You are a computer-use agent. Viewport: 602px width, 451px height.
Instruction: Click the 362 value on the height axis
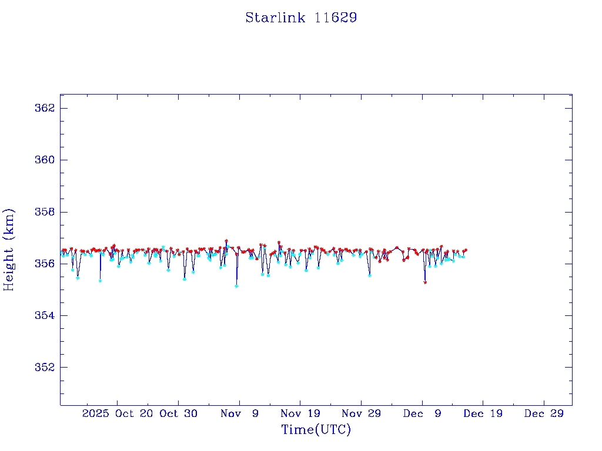[46, 109]
